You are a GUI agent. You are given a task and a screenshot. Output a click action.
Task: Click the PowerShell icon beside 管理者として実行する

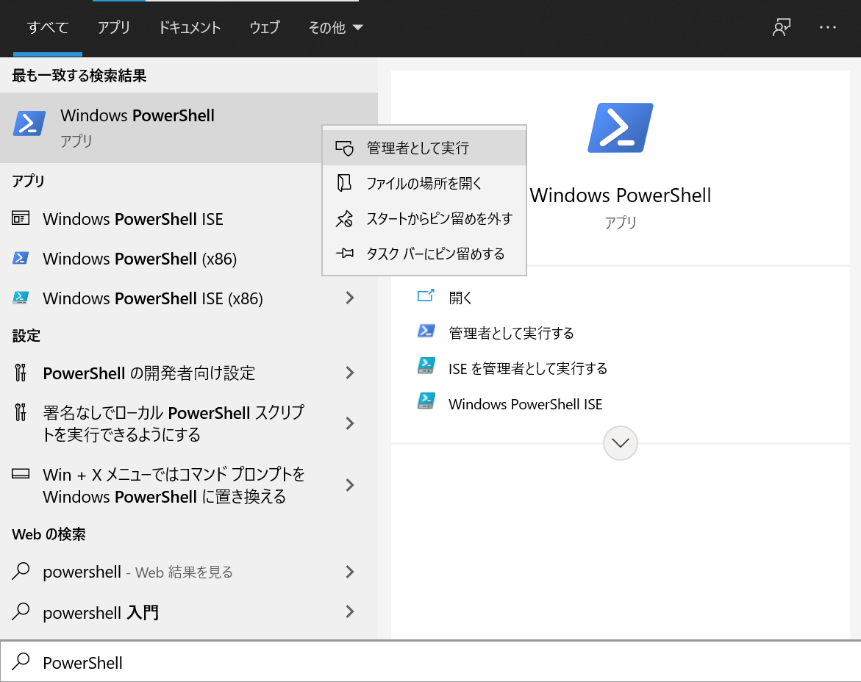pos(426,331)
